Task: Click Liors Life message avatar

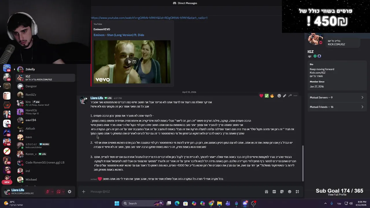Action: click(x=84, y=100)
